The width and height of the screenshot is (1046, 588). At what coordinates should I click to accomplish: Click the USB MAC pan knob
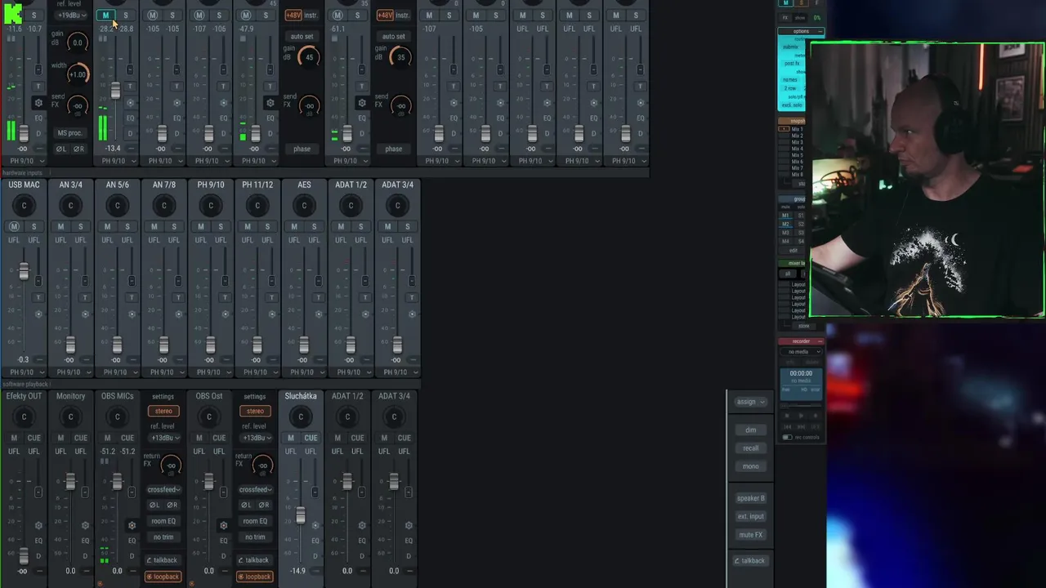[24, 206]
